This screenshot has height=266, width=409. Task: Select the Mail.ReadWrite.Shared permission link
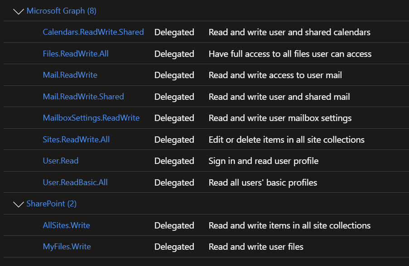(83, 97)
